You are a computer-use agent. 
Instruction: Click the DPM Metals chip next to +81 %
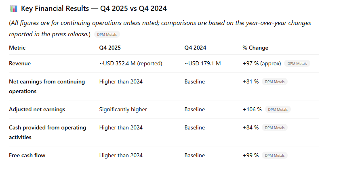274,82
